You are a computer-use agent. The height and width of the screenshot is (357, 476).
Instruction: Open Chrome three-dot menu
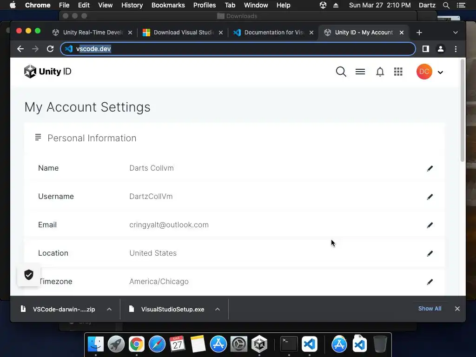(456, 49)
